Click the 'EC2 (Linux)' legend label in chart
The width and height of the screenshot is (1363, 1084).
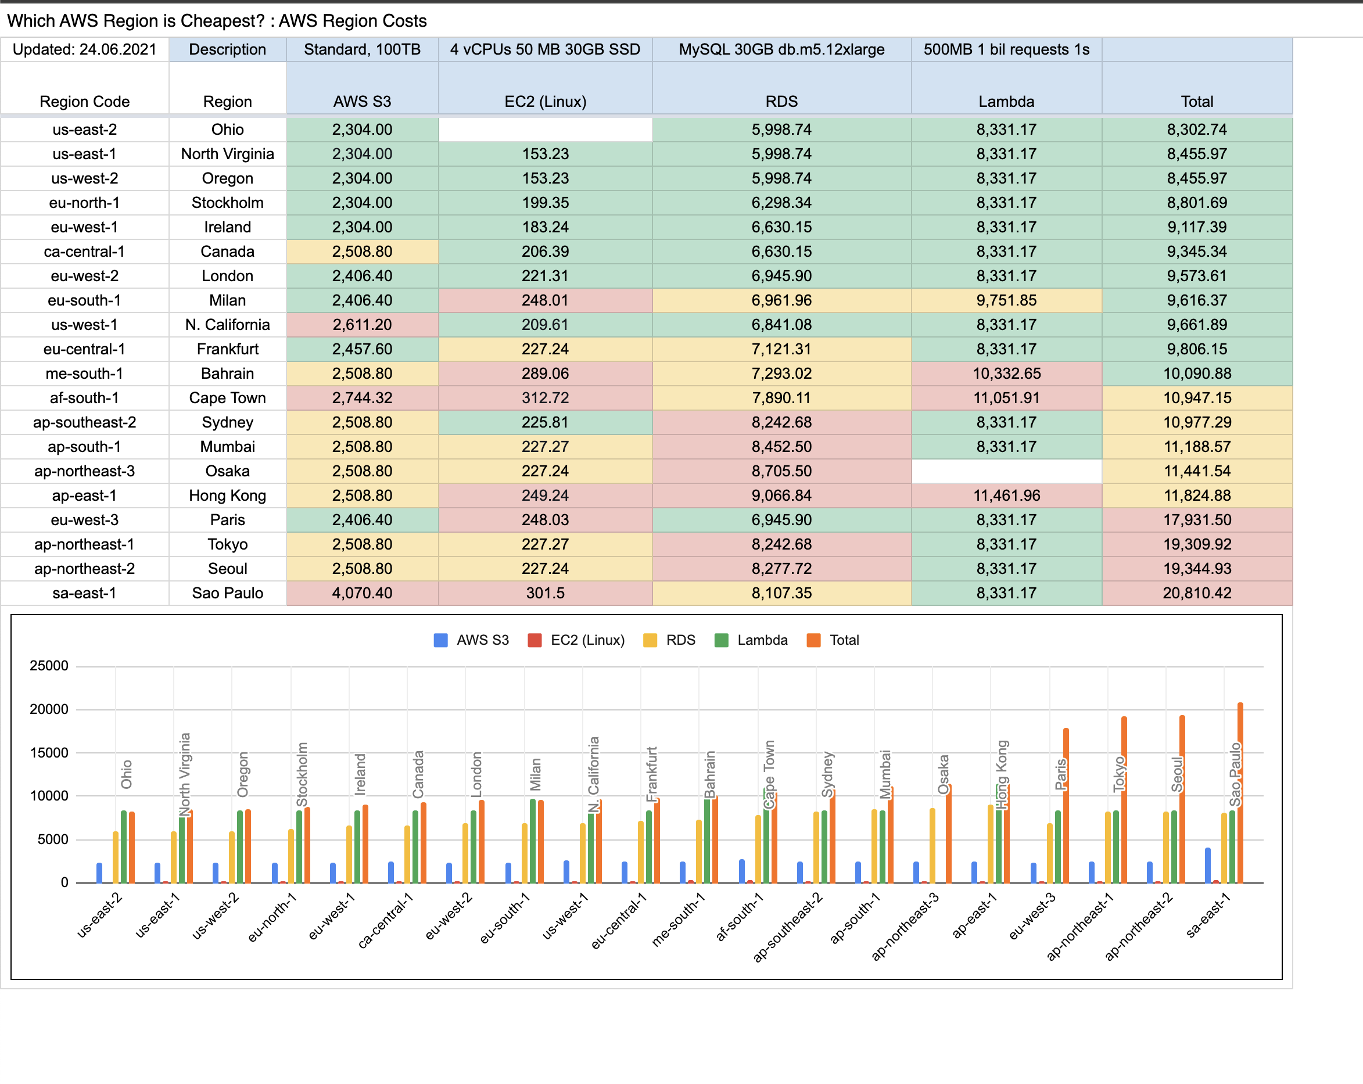tap(587, 640)
